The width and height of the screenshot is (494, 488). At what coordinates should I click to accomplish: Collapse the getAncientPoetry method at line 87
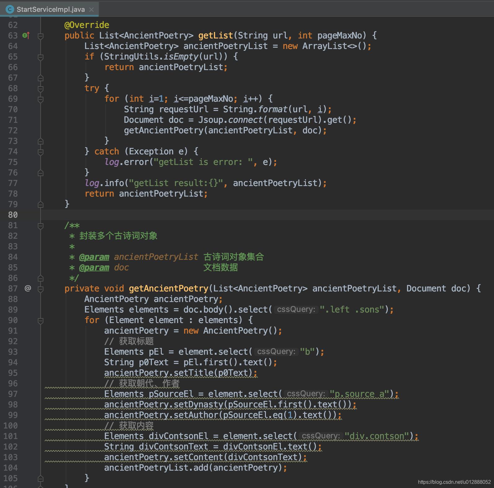click(41, 289)
